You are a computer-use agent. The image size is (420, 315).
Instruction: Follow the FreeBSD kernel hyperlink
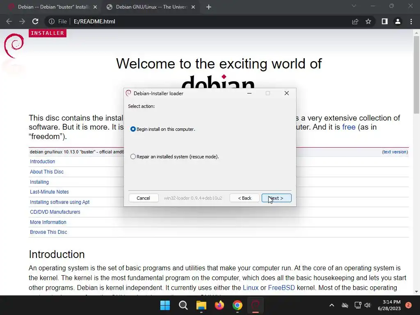(281, 288)
